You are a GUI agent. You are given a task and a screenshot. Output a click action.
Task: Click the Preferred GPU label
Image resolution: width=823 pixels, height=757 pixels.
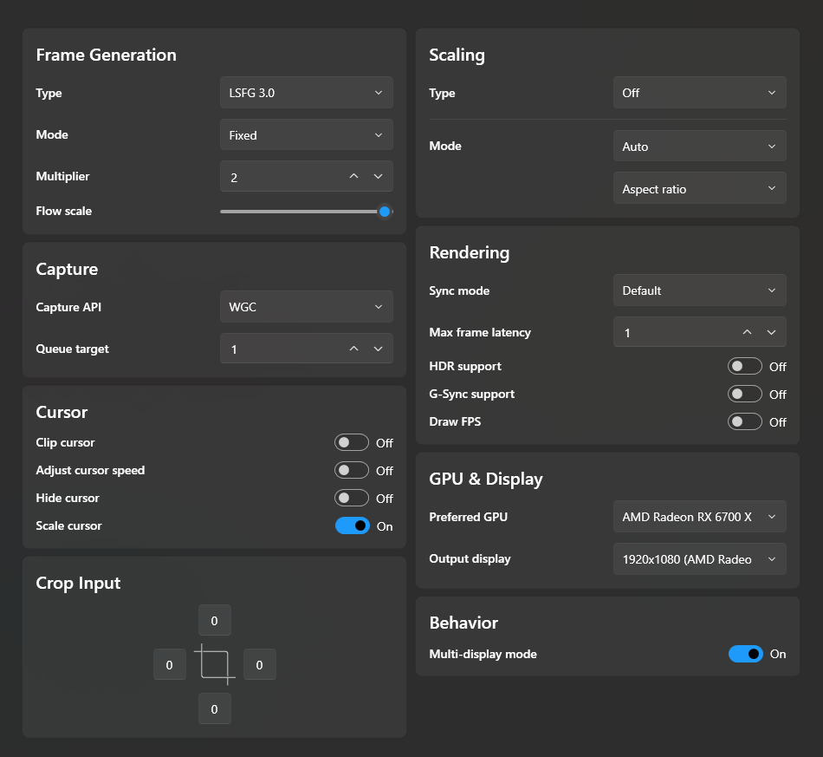468,517
